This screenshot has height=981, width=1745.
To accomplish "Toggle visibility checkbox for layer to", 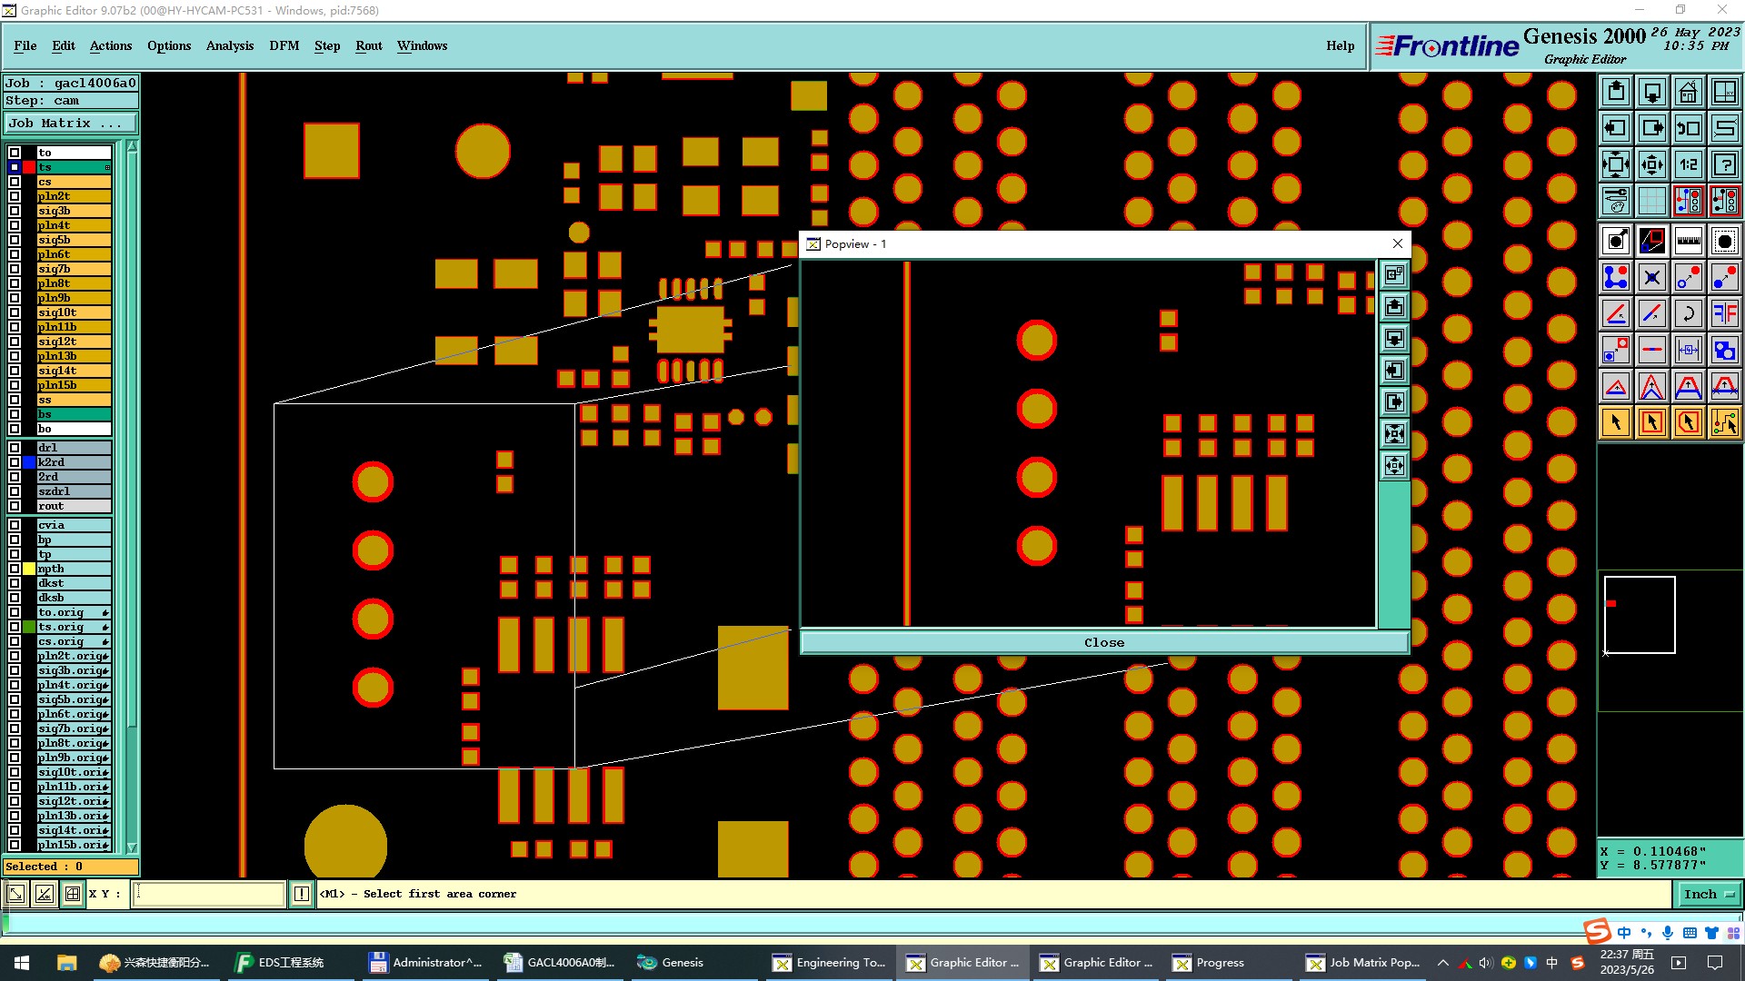I will point(15,153).
